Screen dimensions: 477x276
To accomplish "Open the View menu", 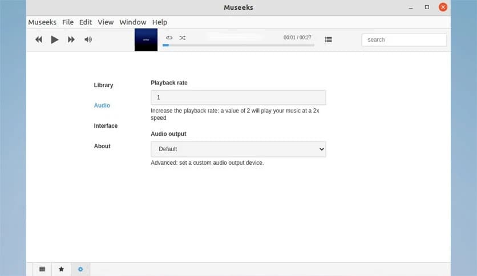I will (106, 22).
